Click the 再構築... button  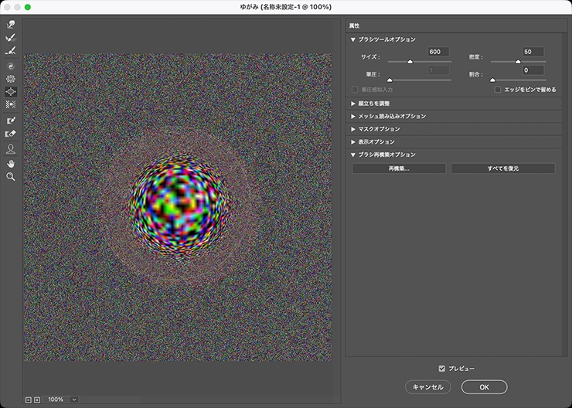point(399,168)
